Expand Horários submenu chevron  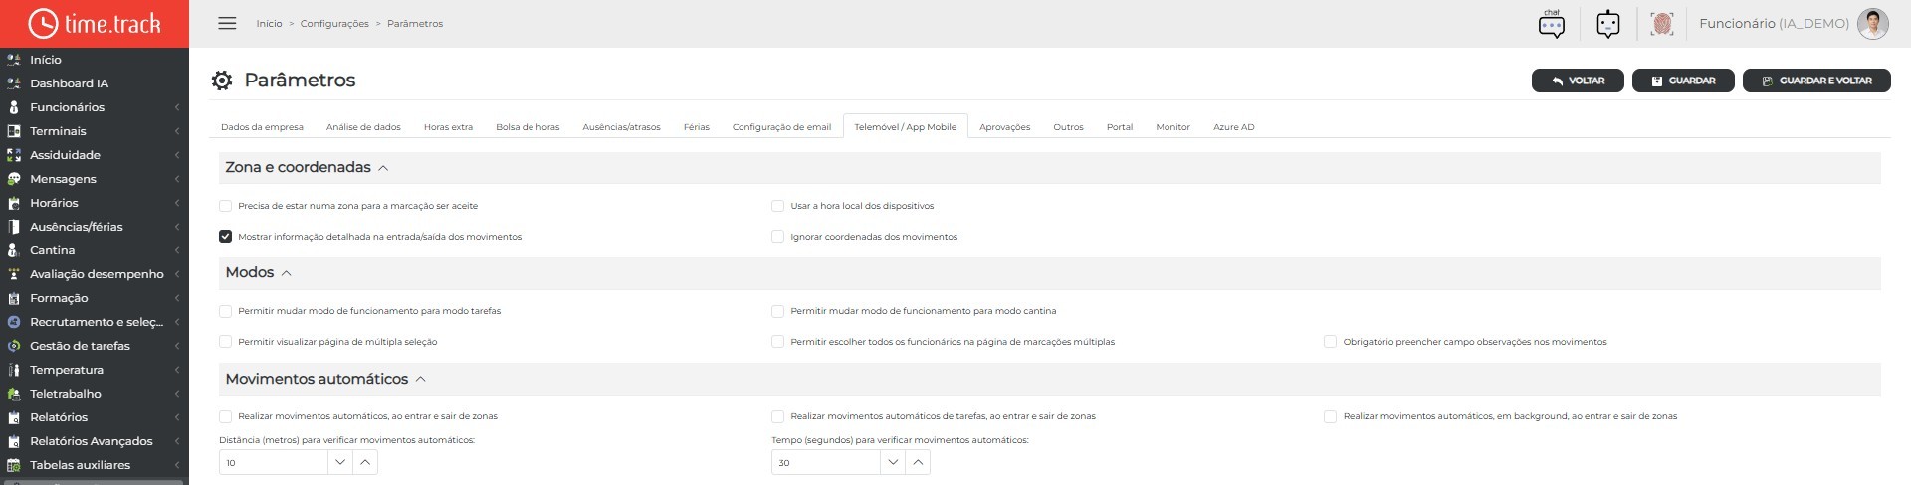click(x=177, y=203)
